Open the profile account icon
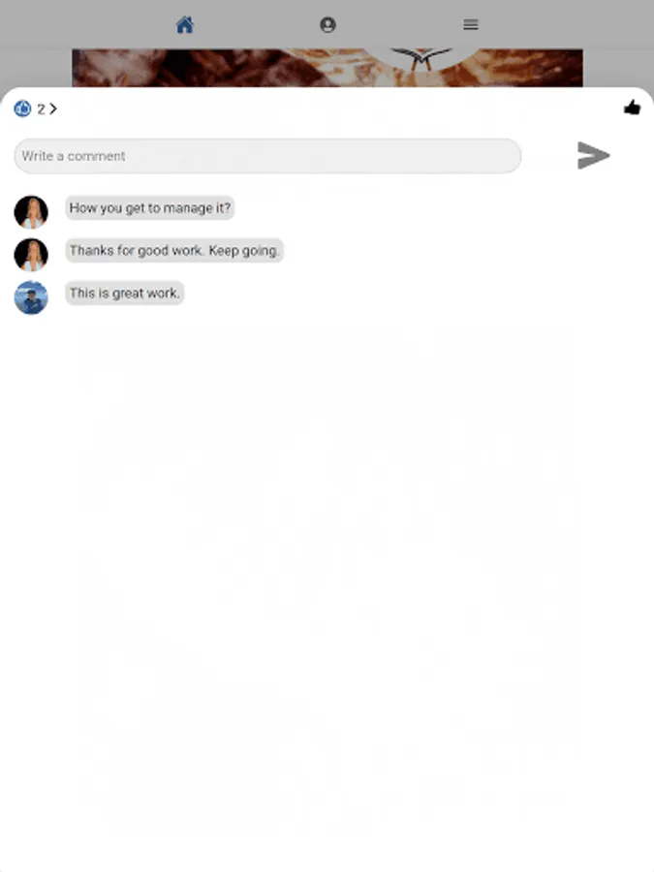 (x=327, y=25)
